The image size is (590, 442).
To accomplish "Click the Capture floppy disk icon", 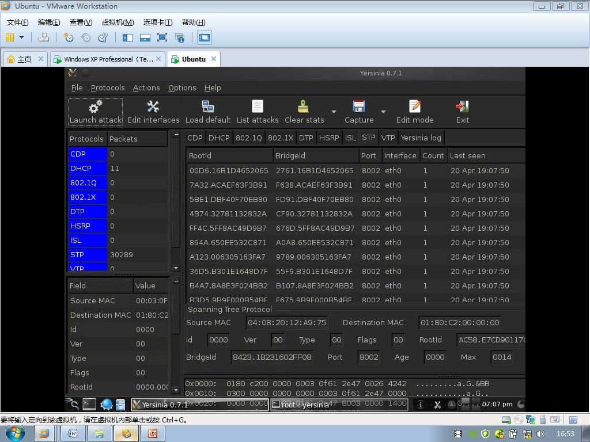I will click(x=359, y=106).
